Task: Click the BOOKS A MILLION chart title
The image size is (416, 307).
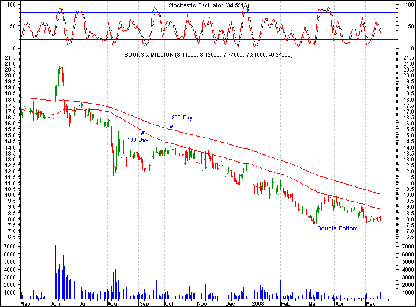Action: [x=207, y=55]
